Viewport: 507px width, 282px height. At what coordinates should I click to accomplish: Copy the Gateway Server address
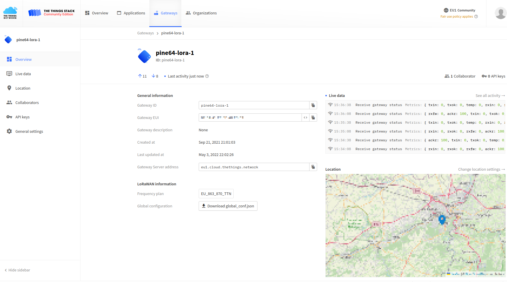[x=313, y=167]
